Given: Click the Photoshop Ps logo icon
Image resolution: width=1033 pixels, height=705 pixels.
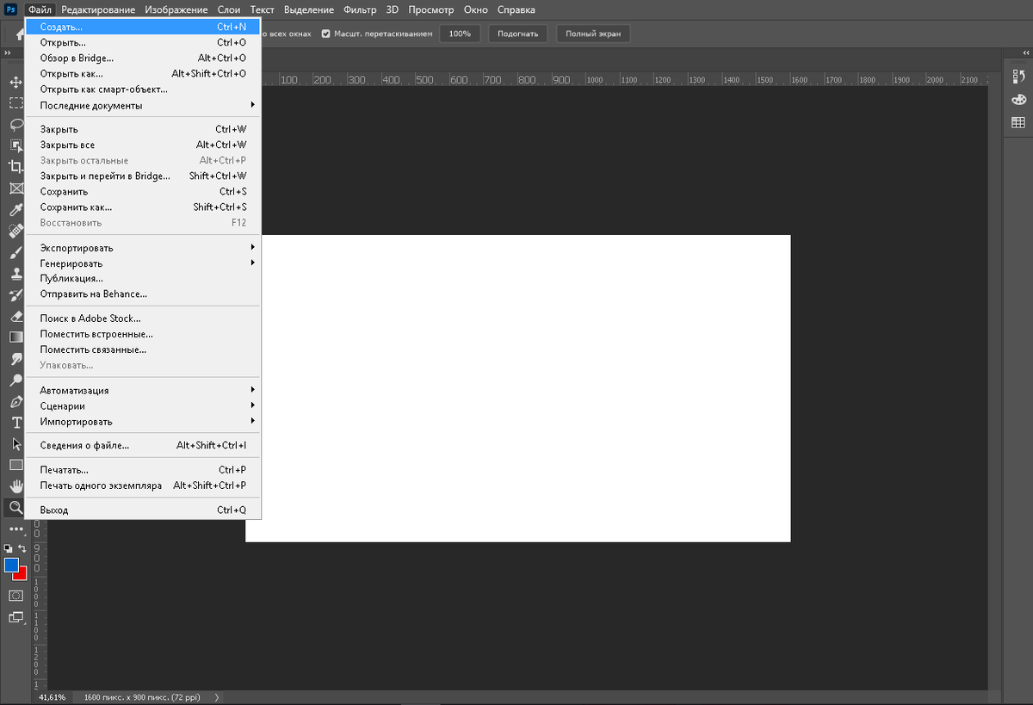Looking at the screenshot, I should [x=11, y=9].
